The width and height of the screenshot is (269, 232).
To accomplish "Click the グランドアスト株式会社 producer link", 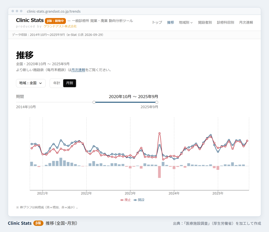I will (x=60, y=26).
